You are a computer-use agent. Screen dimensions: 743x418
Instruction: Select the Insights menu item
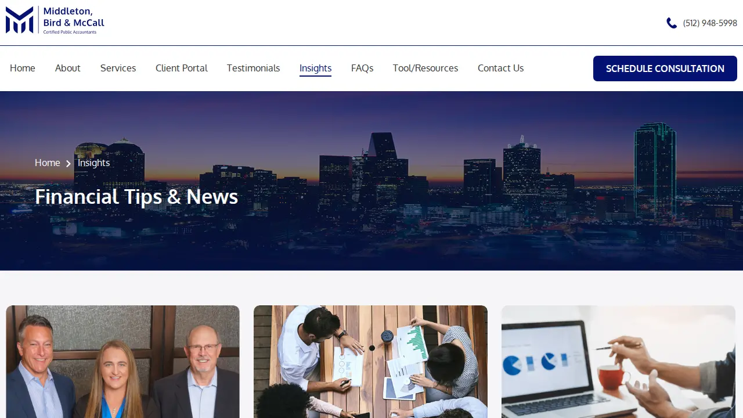click(316, 69)
